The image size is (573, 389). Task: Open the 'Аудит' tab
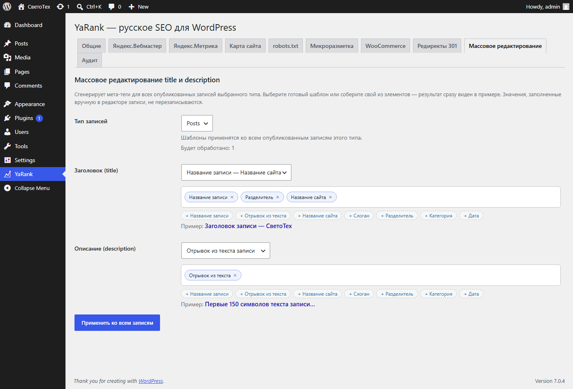point(90,60)
